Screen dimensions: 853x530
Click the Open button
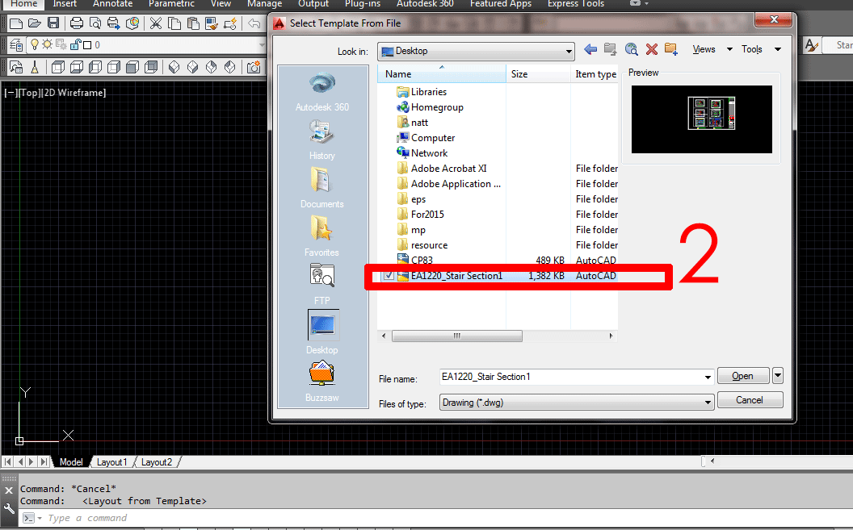click(742, 375)
